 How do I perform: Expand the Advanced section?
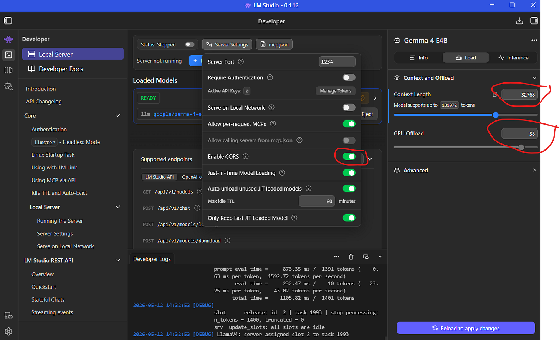(534, 170)
